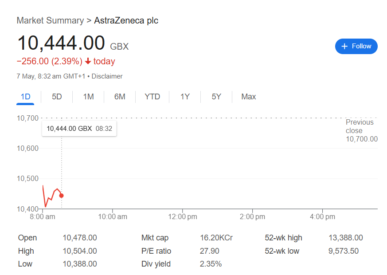This screenshot has height=275, width=387.
Task: Open the 5Y chart range
Action: (216, 97)
